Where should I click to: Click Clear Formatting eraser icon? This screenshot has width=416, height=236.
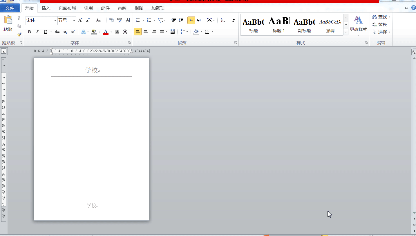112,20
